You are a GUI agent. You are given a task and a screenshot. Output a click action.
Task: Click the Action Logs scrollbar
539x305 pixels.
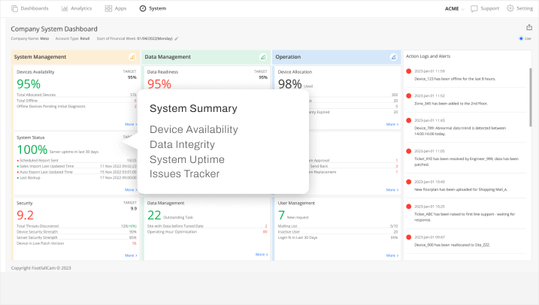click(x=531, y=98)
